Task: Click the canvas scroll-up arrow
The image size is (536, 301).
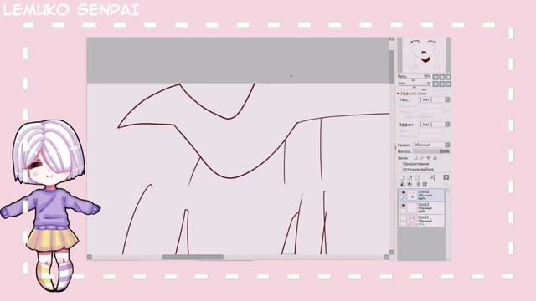Action: pyautogui.click(x=392, y=39)
